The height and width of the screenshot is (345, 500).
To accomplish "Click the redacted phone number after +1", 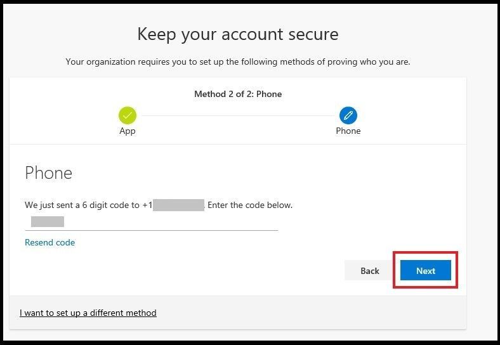I will click(x=178, y=205).
